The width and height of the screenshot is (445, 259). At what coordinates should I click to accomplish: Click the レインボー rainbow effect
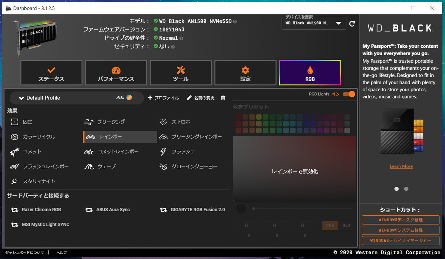pos(120,137)
